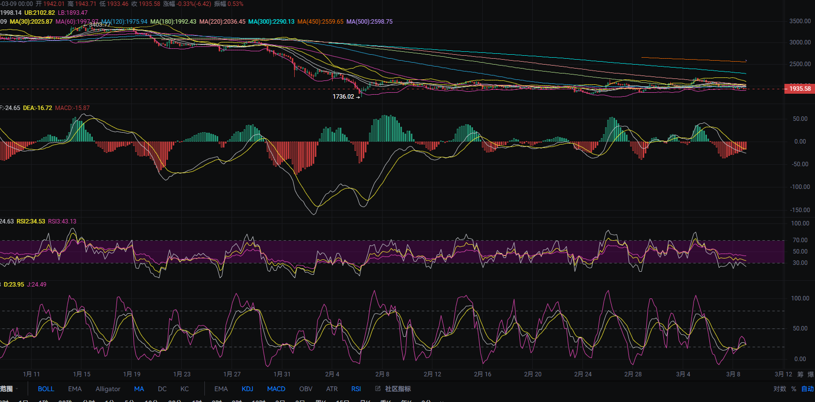
Task: Disable the KDJ sub-chart indicator
Action: pyautogui.click(x=247, y=389)
